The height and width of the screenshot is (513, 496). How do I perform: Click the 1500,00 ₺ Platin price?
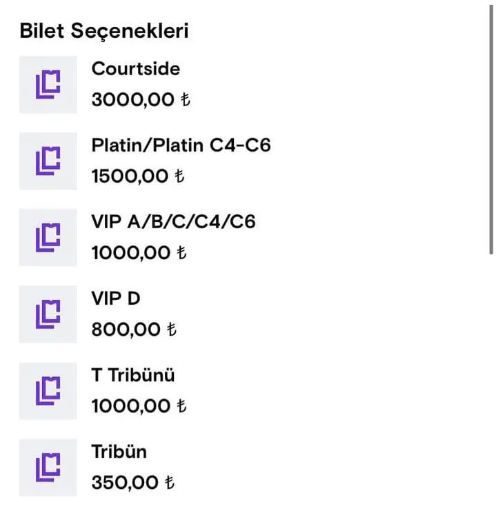tap(138, 177)
